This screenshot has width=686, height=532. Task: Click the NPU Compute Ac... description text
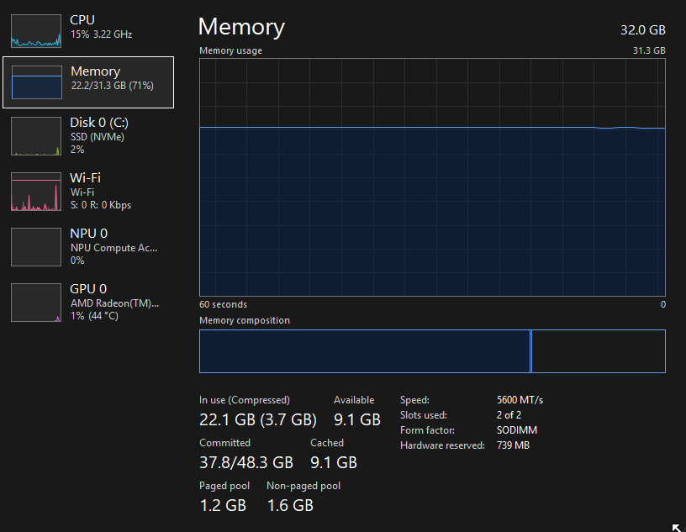[x=113, y=248]
